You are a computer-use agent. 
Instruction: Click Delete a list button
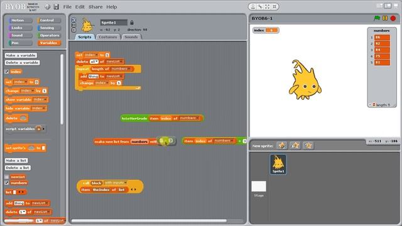coord(18,168)
